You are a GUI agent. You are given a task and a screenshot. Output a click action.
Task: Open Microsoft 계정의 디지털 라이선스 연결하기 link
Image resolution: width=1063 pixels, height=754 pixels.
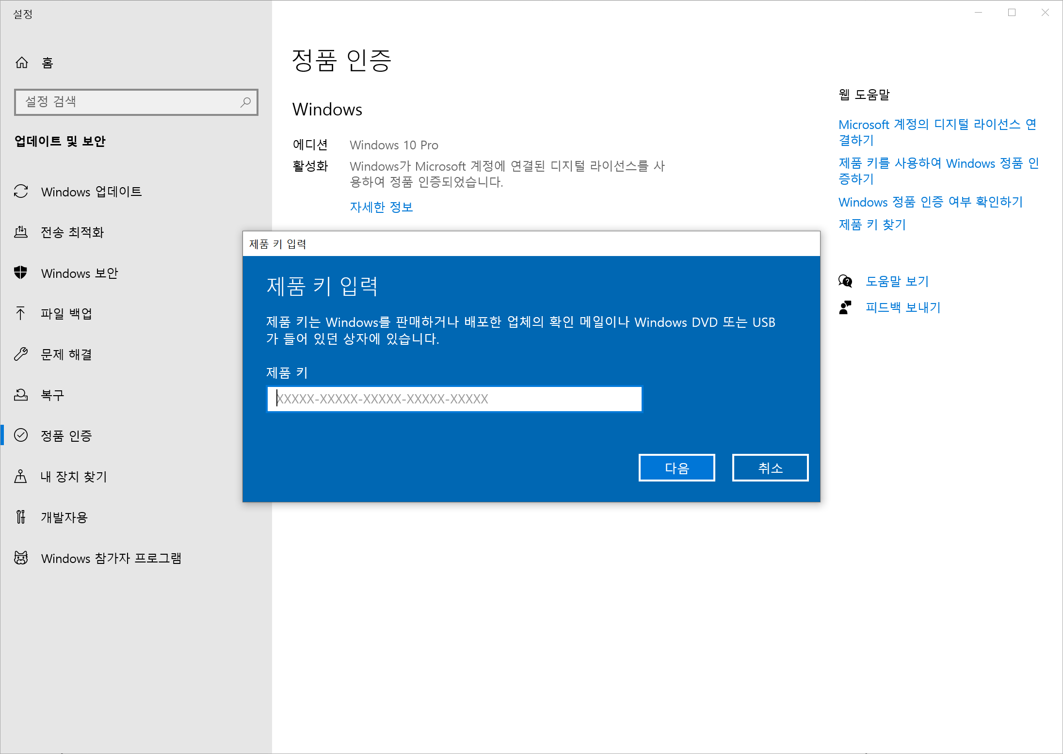click(x=937, y=132)
